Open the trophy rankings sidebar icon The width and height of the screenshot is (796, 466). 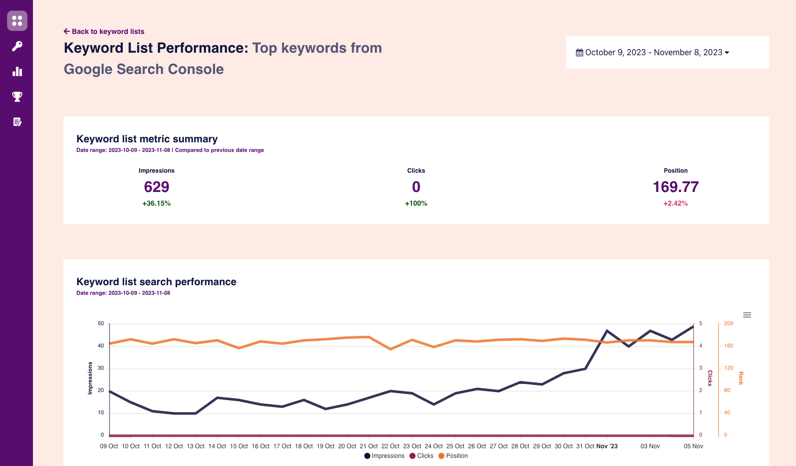click(17, 96)
